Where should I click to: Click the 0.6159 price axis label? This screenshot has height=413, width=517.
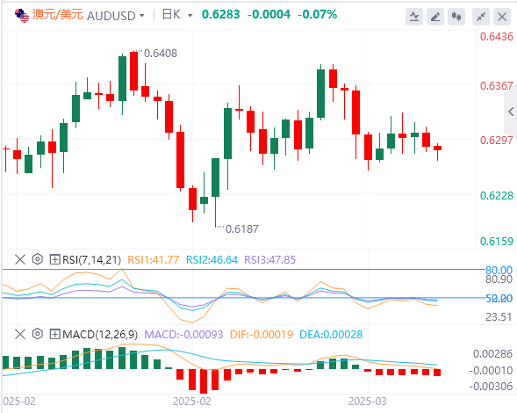coord(497,242)
